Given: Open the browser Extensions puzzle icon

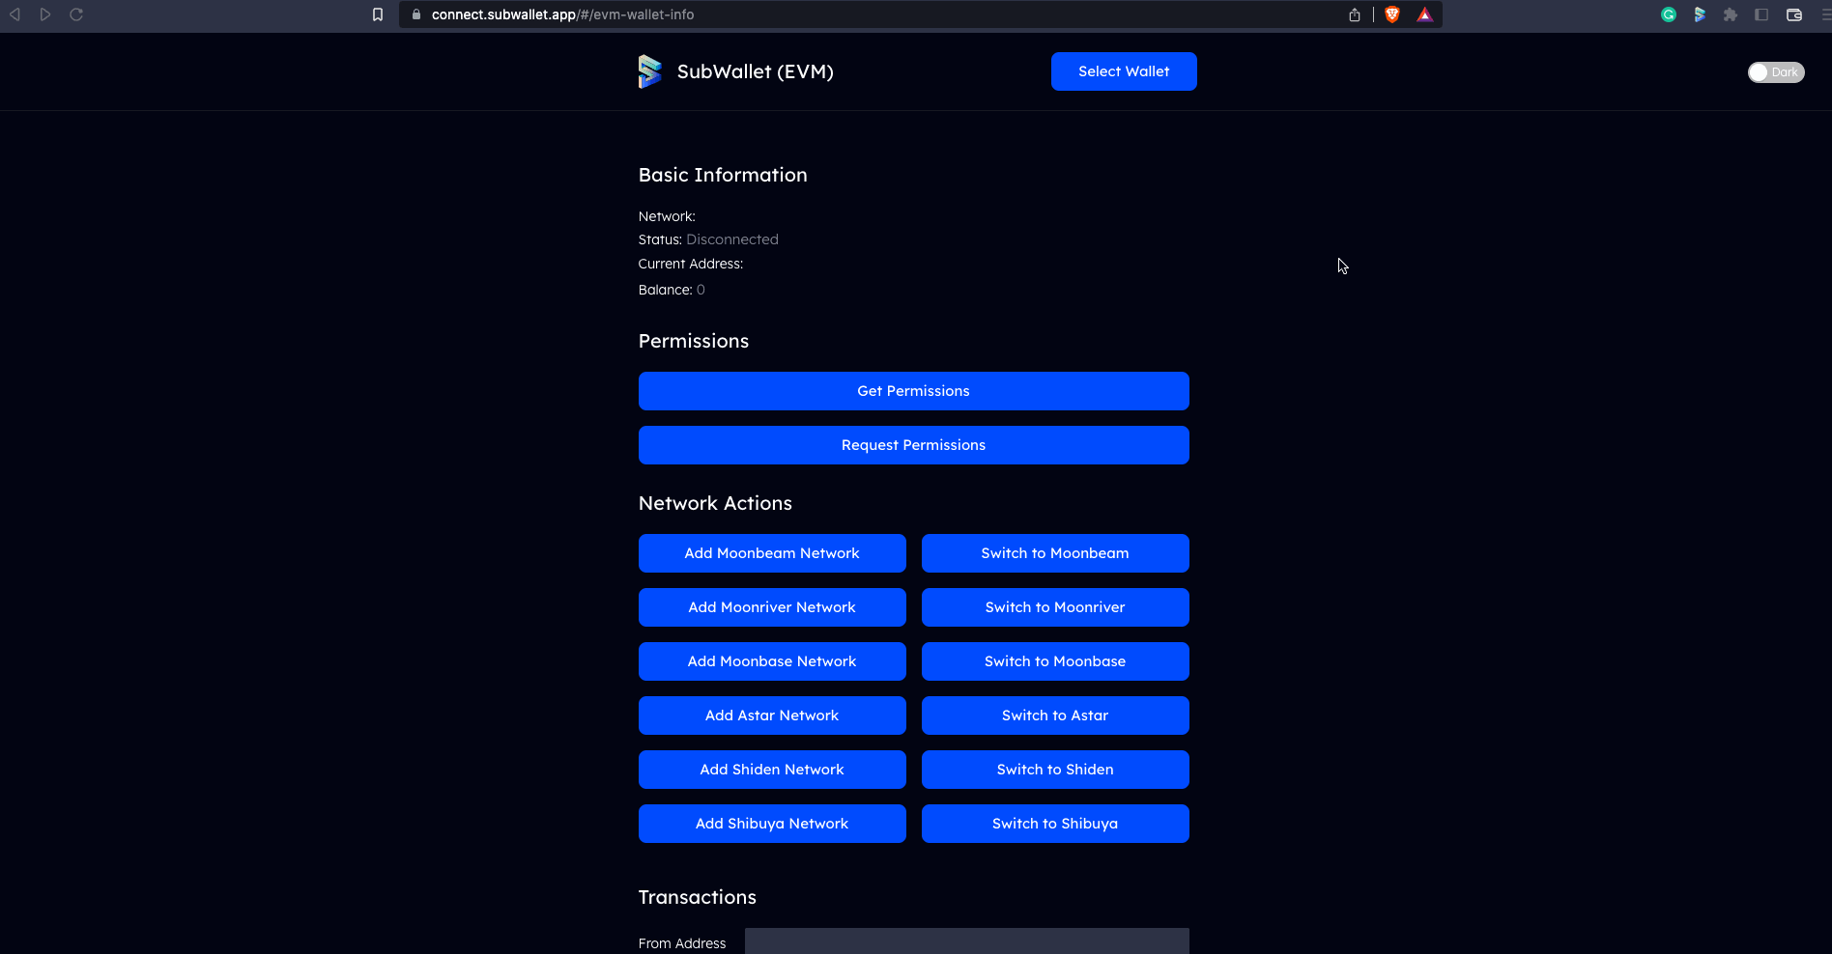Looking at the screenshot, I should pyautogui.click(x=1731, y=14).
